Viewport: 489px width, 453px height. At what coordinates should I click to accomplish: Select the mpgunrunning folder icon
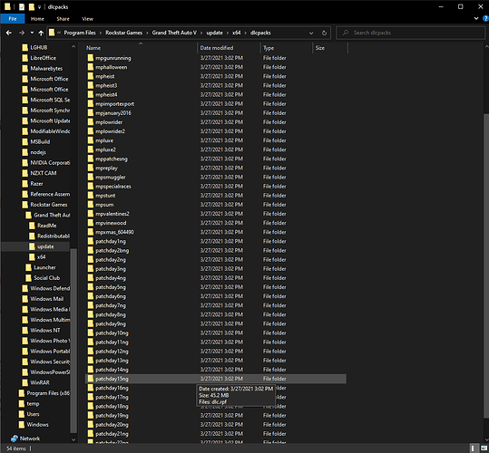click(91, 58)
